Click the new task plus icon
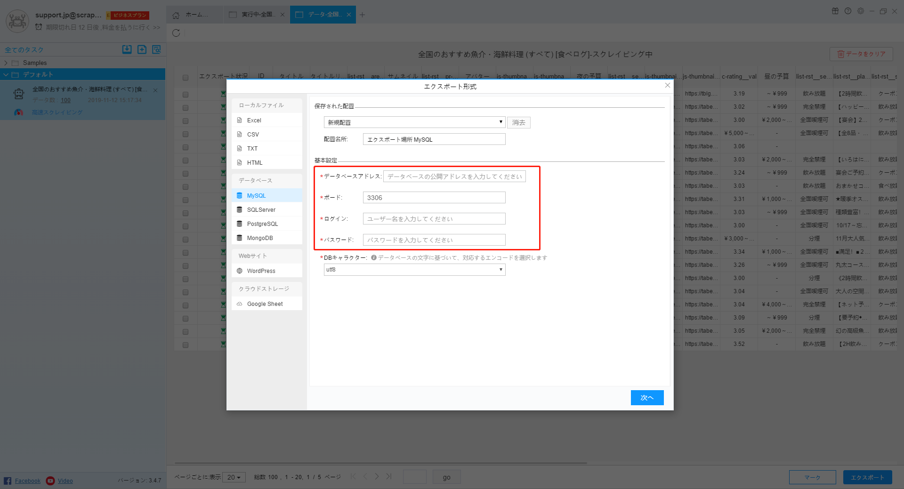This screenshot has height=489, width=904. [x=142, y=49]
